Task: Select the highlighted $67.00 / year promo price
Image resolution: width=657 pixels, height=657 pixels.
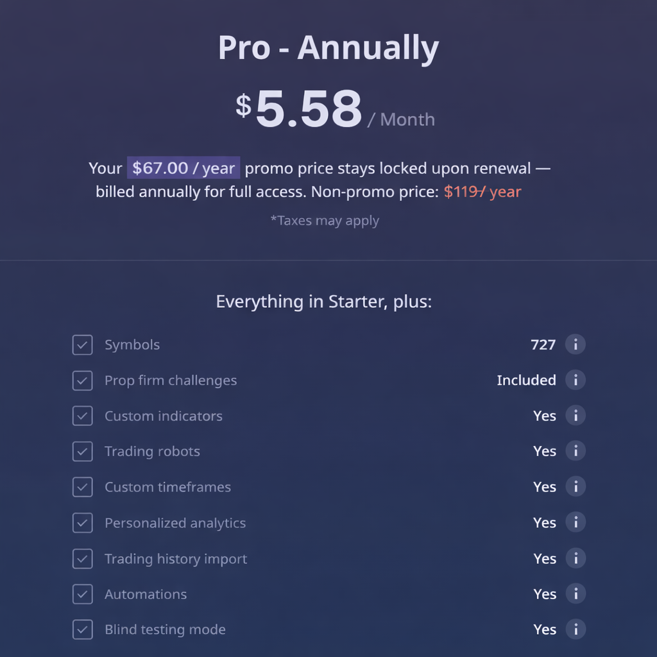Action: pos(183,167)
